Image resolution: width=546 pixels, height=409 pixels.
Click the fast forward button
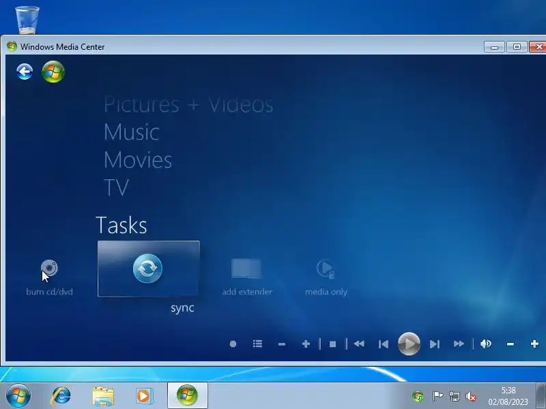[x=459, y=344]
